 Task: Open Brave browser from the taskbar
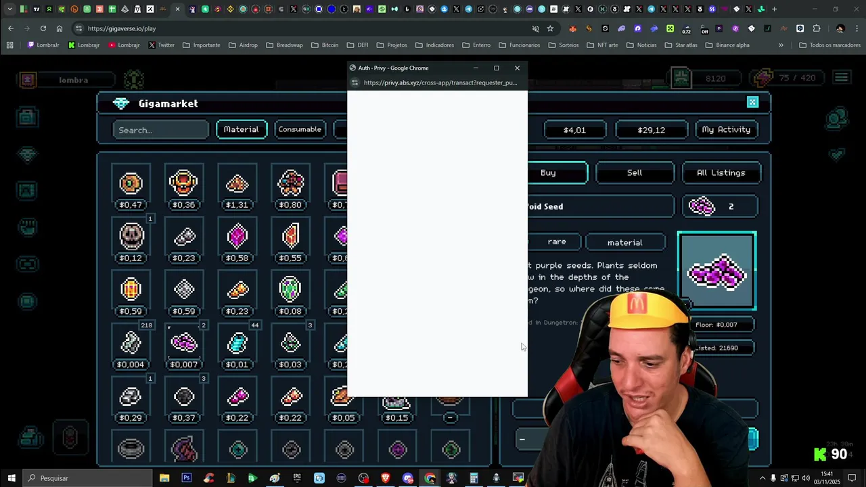pos(386,478)
